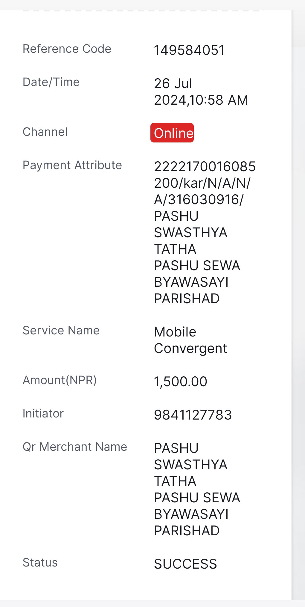Click the Channel label
This screenshot has height=607, width=305.
coord(45,132)
